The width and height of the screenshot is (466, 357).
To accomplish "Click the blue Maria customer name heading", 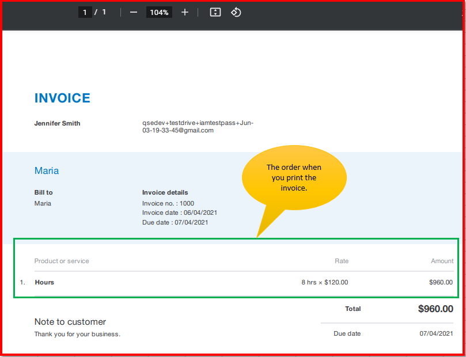I will pyautogui.click(x=47, y=170).
